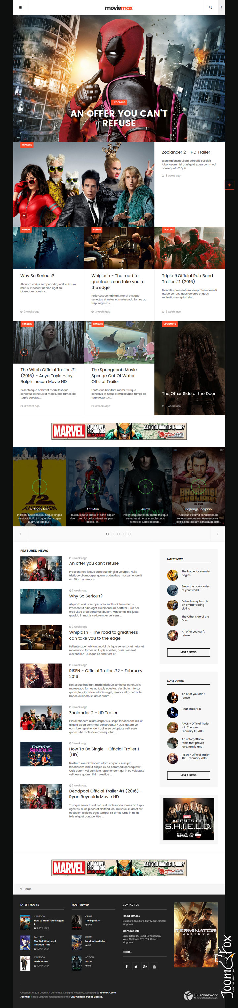Screen dimensions: 238x1008
Task: Select the first movie carousel pagination dot
Action: tap(107, 534)
